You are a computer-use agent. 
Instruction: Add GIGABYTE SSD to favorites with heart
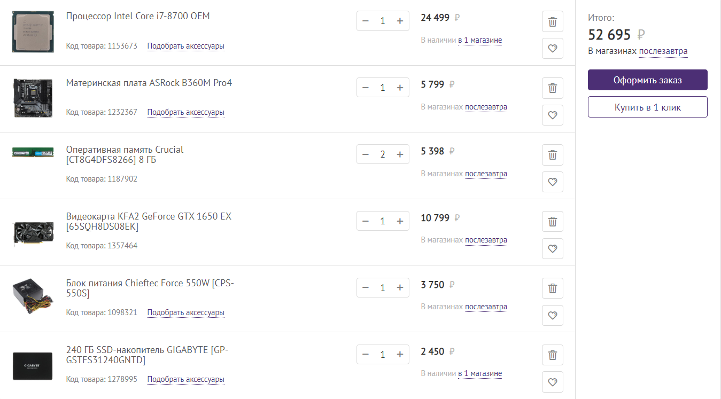(x=552, y=382)
